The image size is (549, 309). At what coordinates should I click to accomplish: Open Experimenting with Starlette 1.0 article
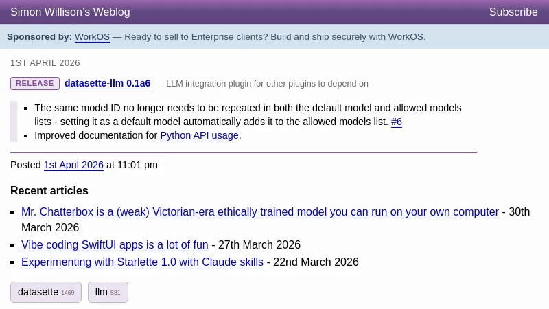click(x=142, y=262)
